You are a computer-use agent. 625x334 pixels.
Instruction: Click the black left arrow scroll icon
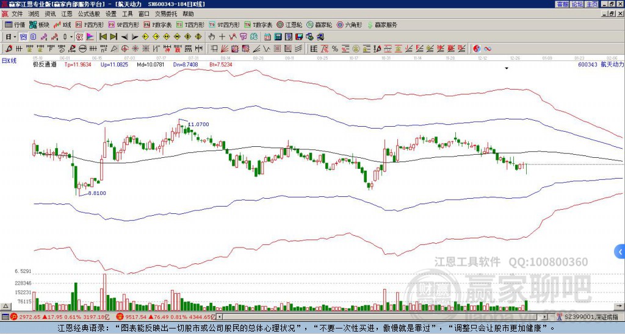pyautogui.click(x=125, y=37)
